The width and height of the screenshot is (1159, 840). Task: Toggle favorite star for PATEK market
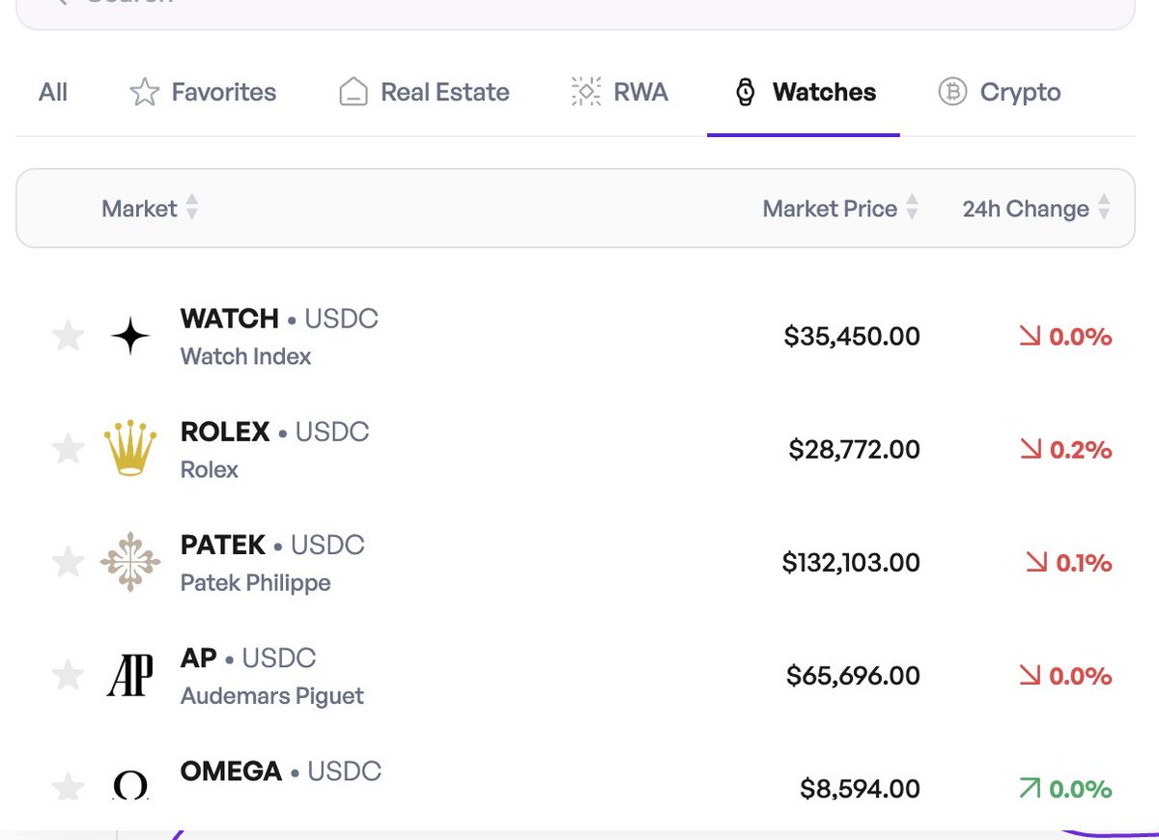click(x=68, y=563)
